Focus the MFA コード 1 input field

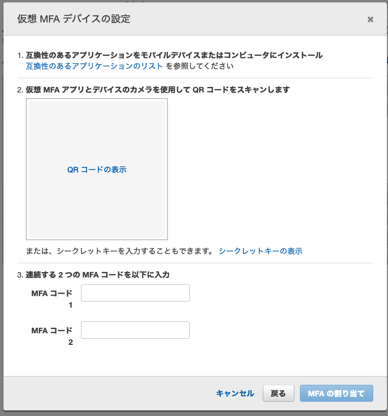[135, 293]
